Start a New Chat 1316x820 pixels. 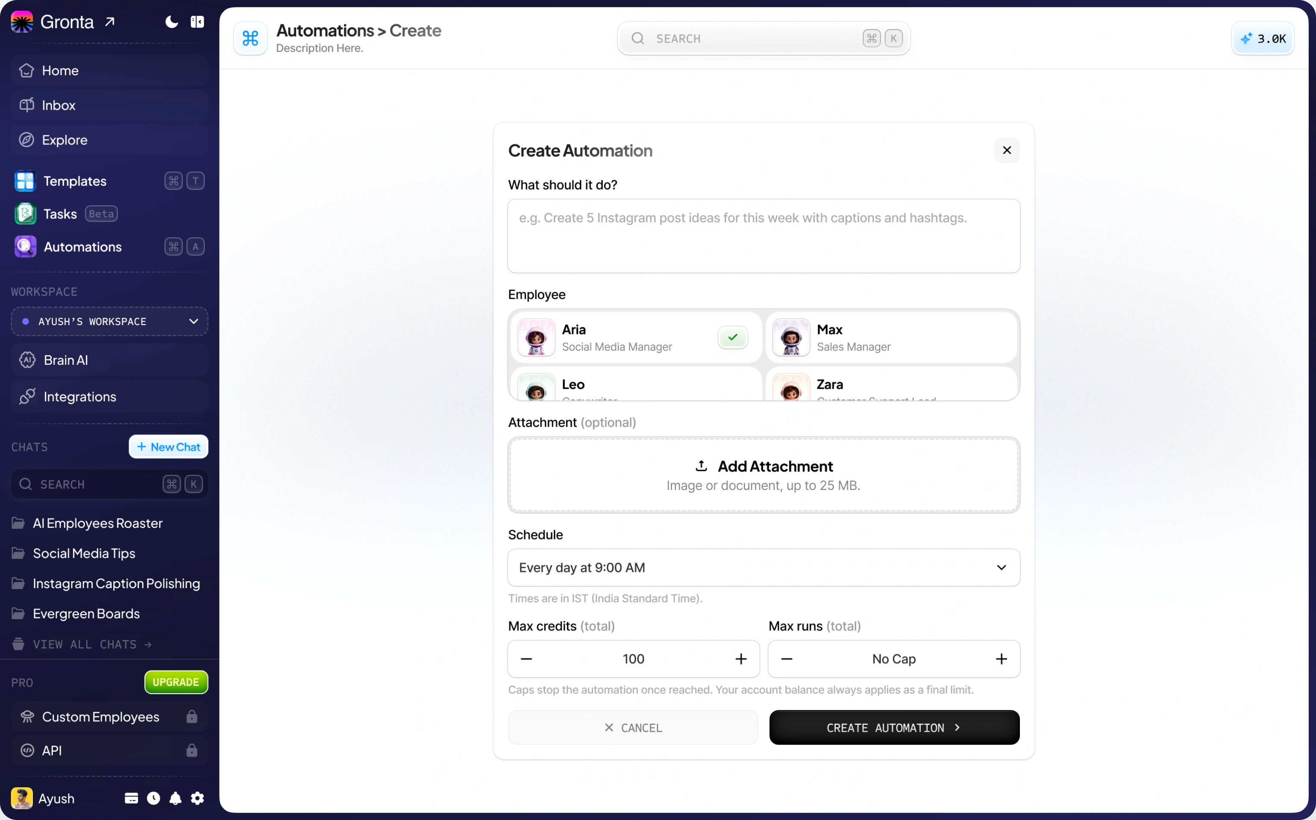click(169, 447)
